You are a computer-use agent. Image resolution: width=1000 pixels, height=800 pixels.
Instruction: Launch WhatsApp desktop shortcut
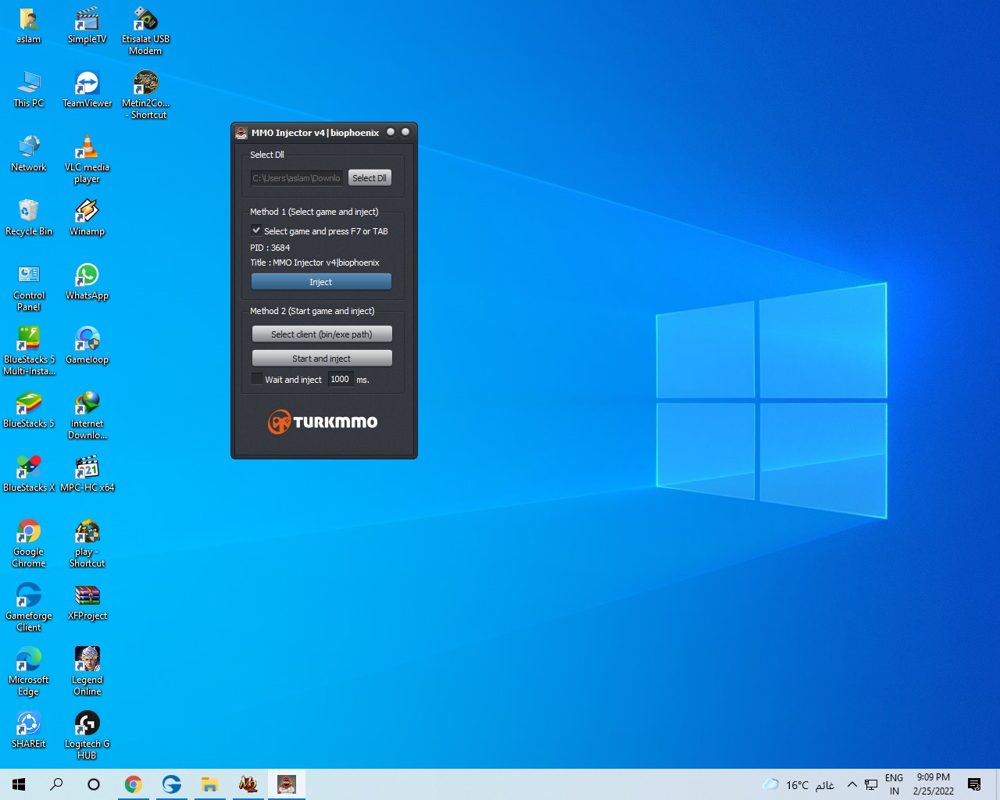(x=87, y=281)
